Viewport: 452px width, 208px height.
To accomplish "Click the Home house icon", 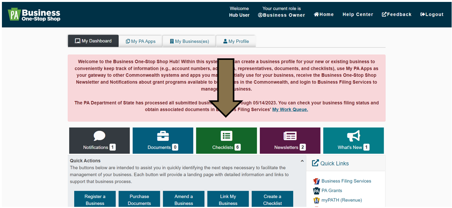I will pyautogui.click(x=317, y=14).
